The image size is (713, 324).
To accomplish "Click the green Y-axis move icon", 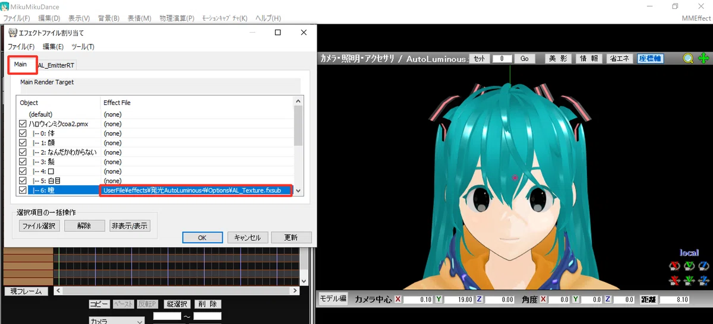I will (689, 279).
